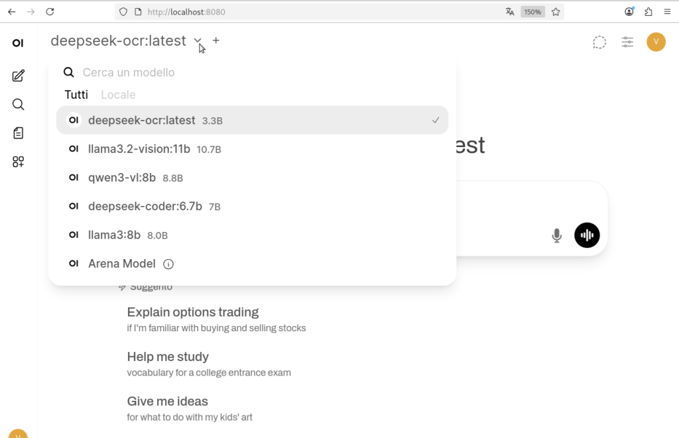Toggle temporary chat dashed circle icon
The width and height of the screenshot is (679, 438).
(x=599, y=42)
